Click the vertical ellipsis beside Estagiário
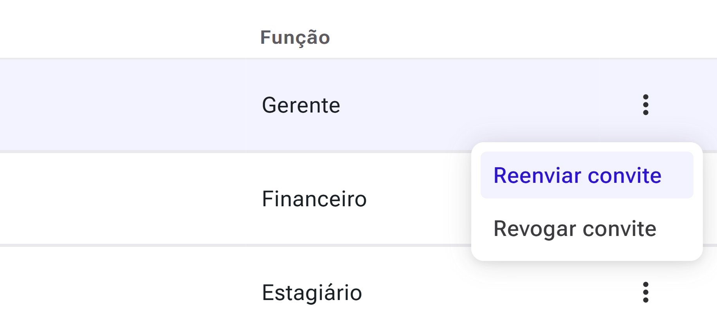Screen dimensions: 717x334 645,292
